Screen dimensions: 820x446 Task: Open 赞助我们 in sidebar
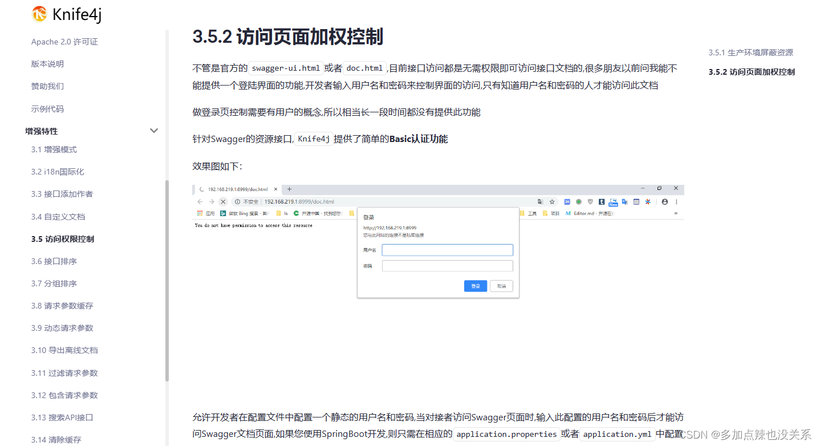click(47, 86)
